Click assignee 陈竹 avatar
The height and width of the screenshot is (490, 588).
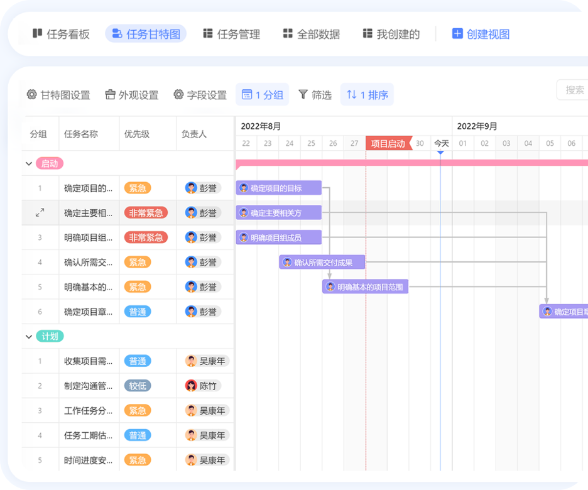(x=191, y=386)
